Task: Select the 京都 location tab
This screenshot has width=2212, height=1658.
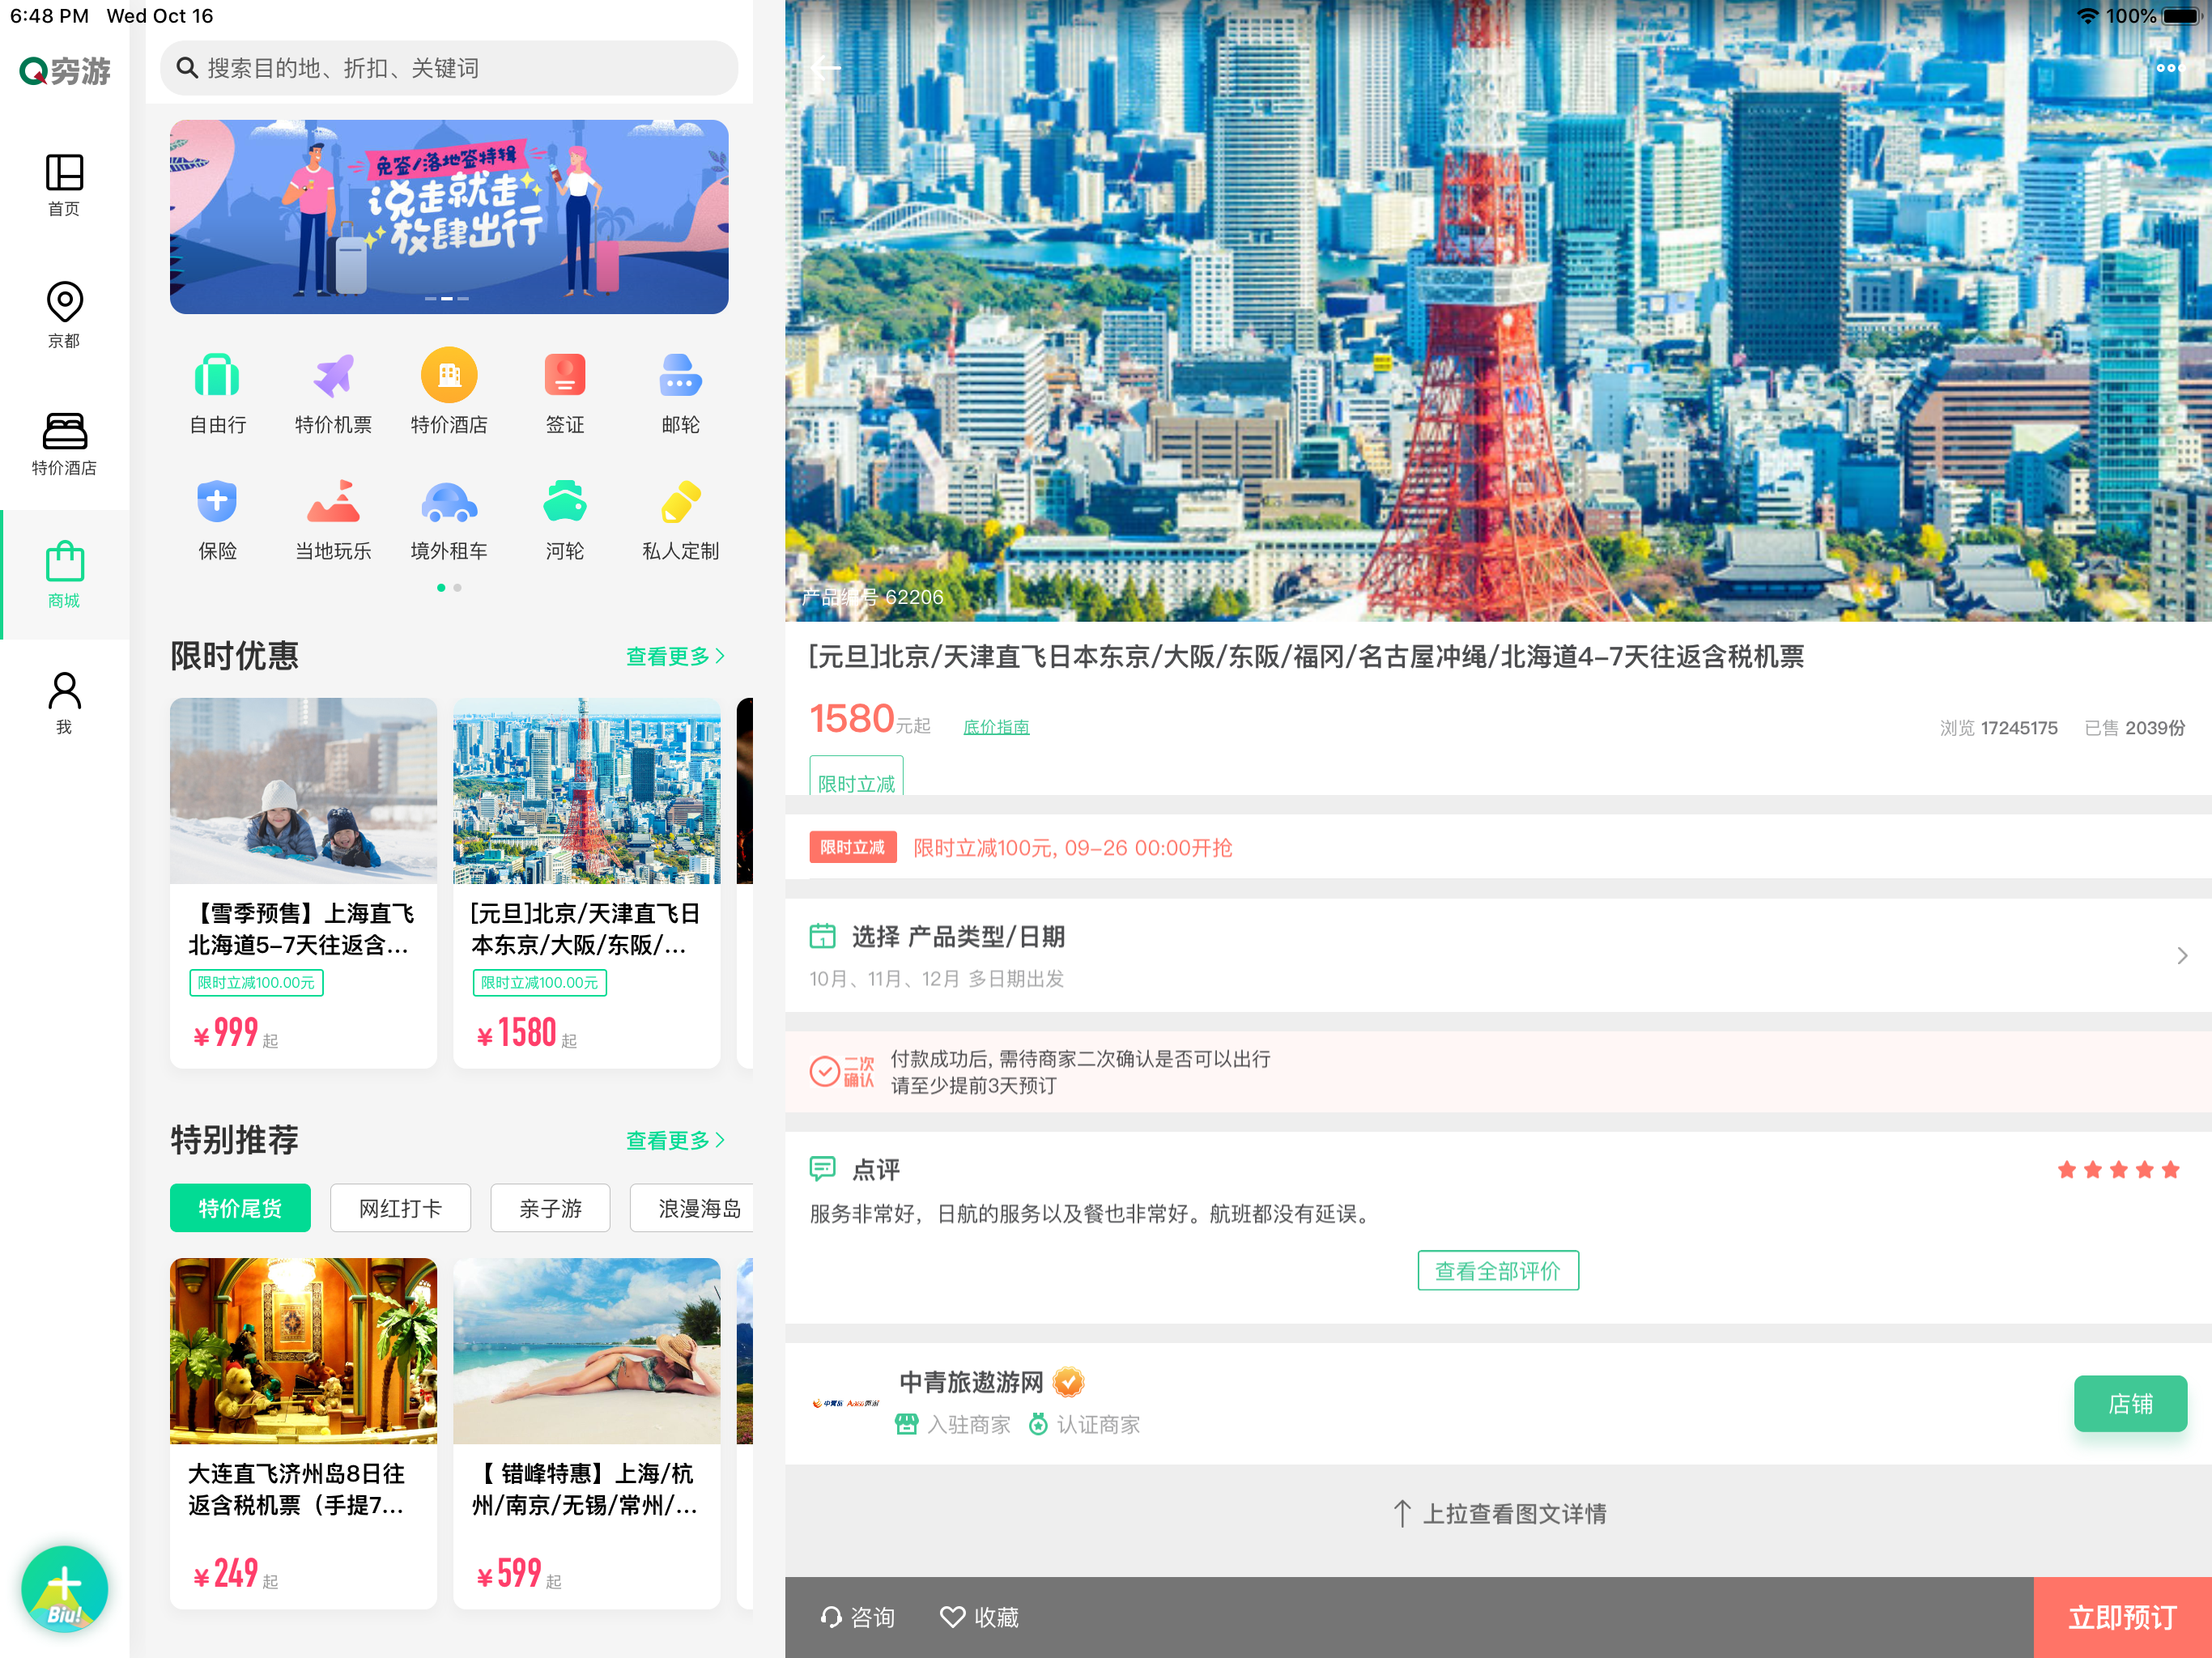Action: (x=64, y=315)
